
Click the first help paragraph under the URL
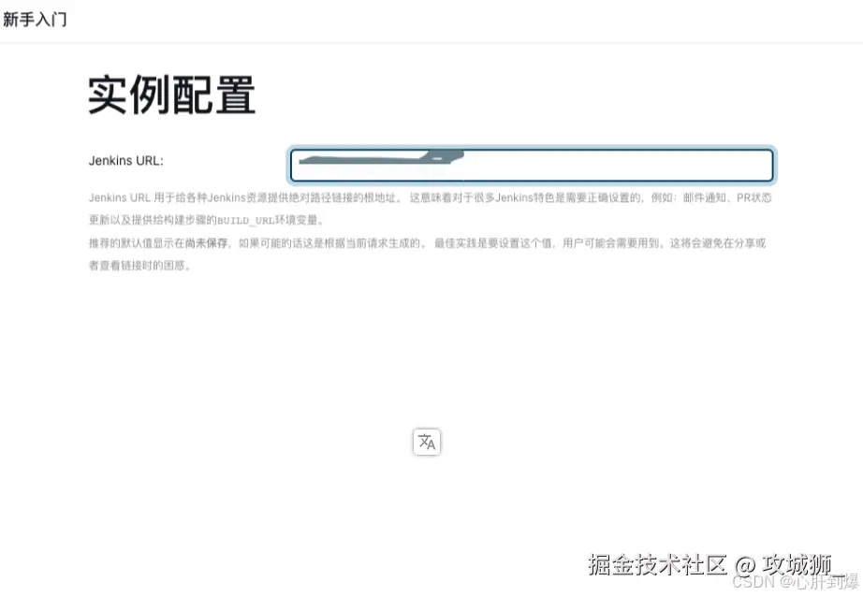click(374, 196)
